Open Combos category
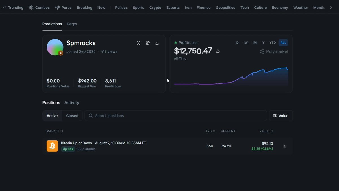This screenshot has height=191, width=339. [x=39, y=8]
